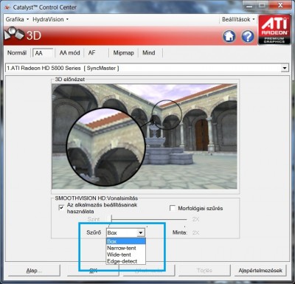Open the HydraVision menu
Image resolution: width=295 pixels, height=284 pixels.
(50, 19)
